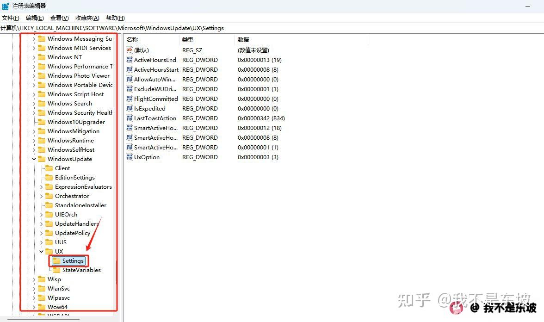Select the (数值未设置) data cell
544x322 pixels.
pyautogui.click(x=253, y=50)
